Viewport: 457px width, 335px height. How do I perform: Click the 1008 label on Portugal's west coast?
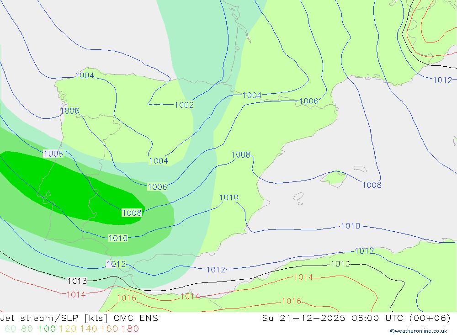[x=53, y=154]
